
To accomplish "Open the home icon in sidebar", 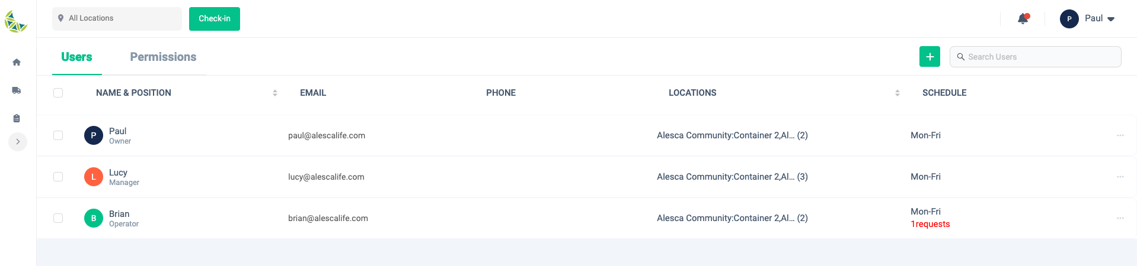I will [17, 62].
